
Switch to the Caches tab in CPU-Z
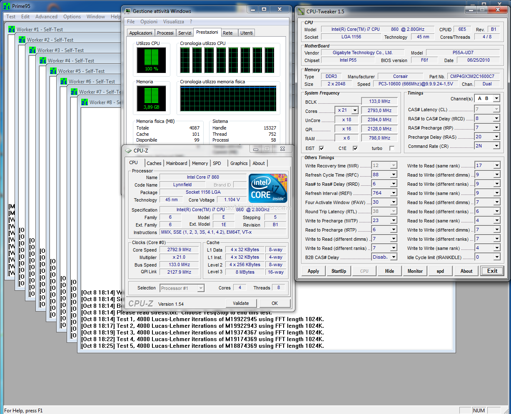pyautogui.click(x=154, y=163)
